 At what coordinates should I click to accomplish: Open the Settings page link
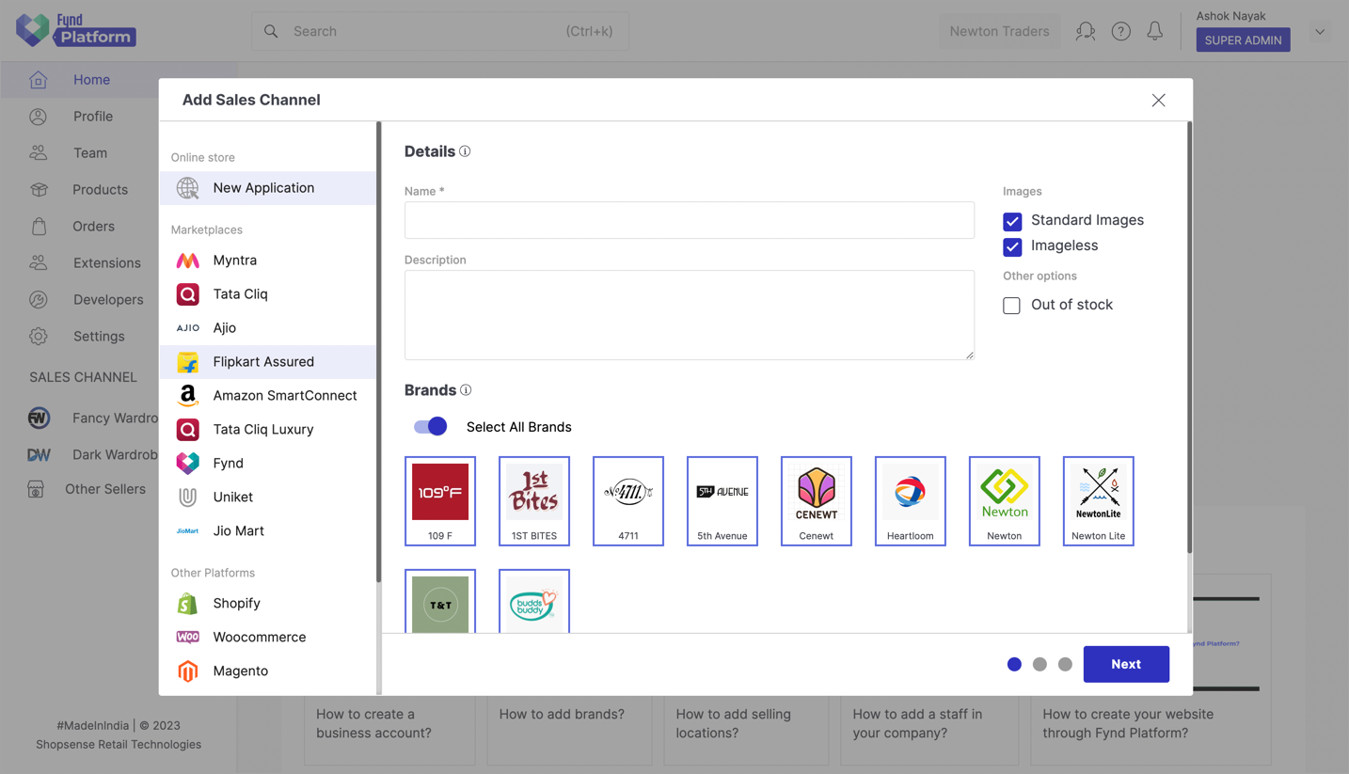(x=99, y=337)
